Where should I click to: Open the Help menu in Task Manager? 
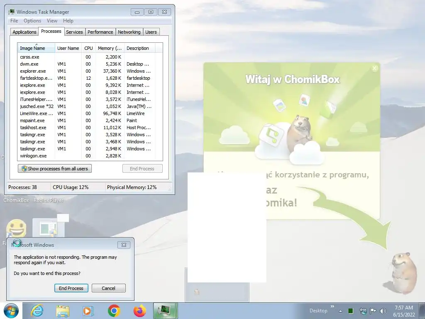pos(68,21)
